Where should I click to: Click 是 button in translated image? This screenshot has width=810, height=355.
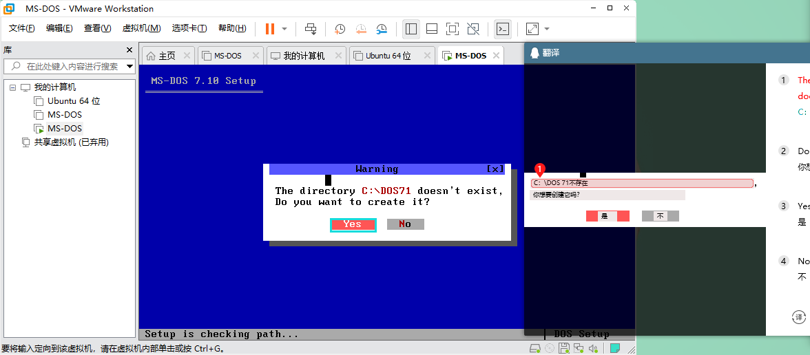(x=607, y=216)
